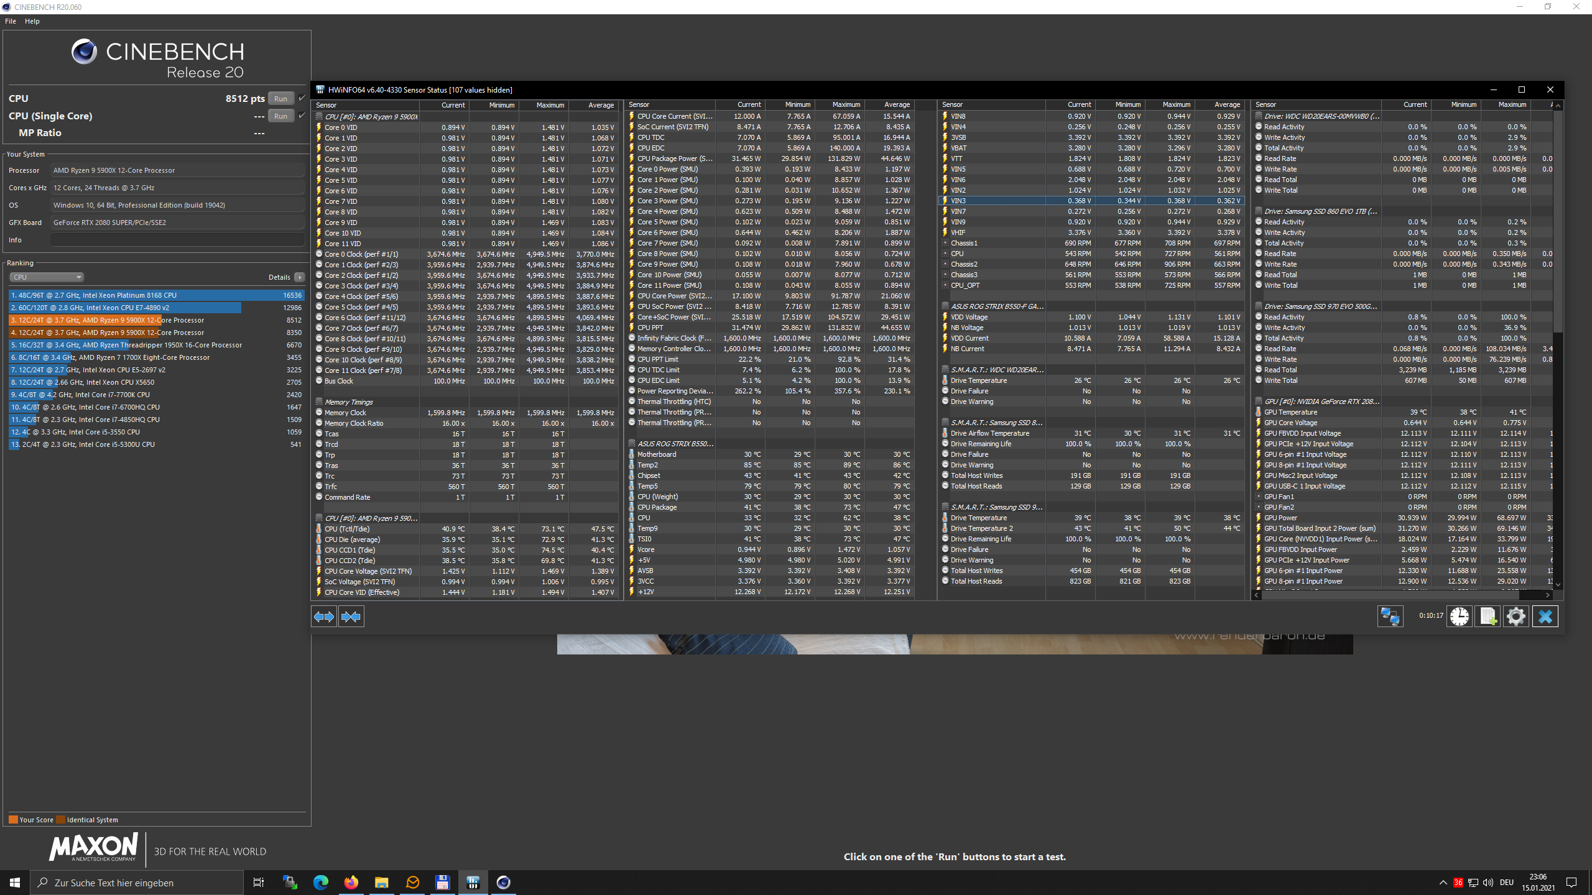Toggle Your Score indicator checkbox
1592x895 pixels.
pyautogui.click(x=11, y=819)
